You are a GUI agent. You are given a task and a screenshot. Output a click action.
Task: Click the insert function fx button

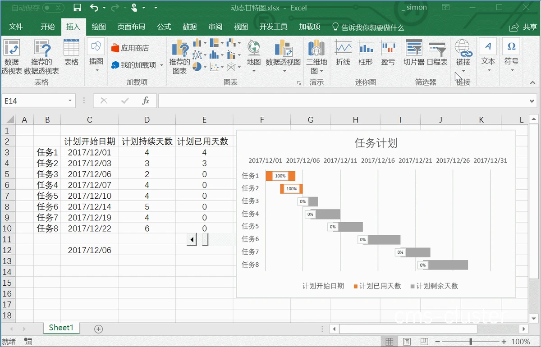click(146, 101)
